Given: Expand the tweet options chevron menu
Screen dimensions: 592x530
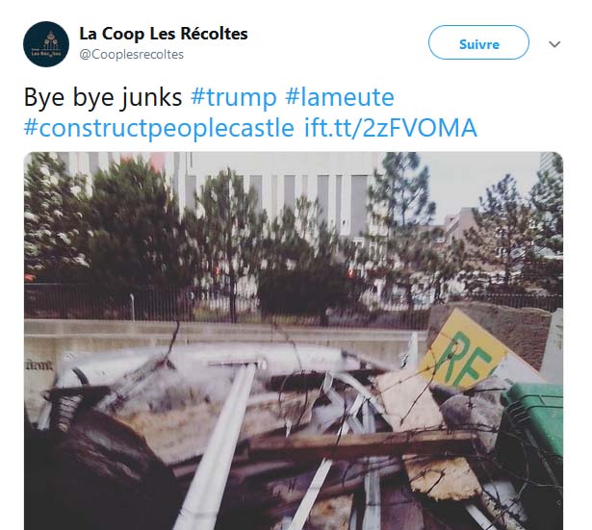Looking at the screenshot, I should pyautogui.click(x=554, y=44).
